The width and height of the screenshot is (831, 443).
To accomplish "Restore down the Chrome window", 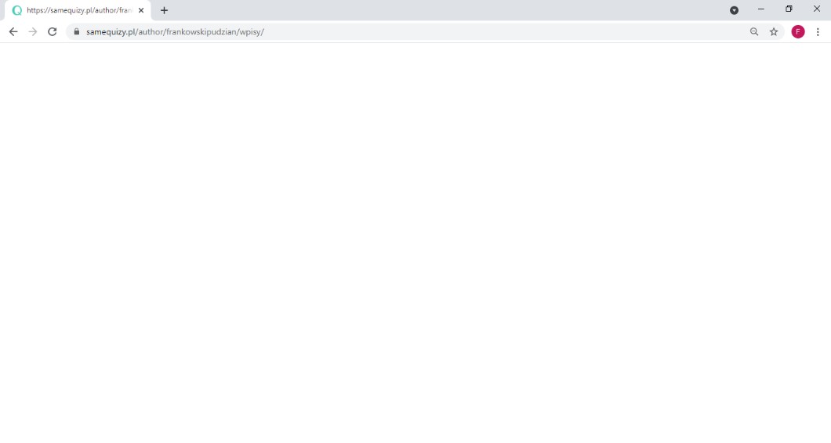I will [789, 9].
